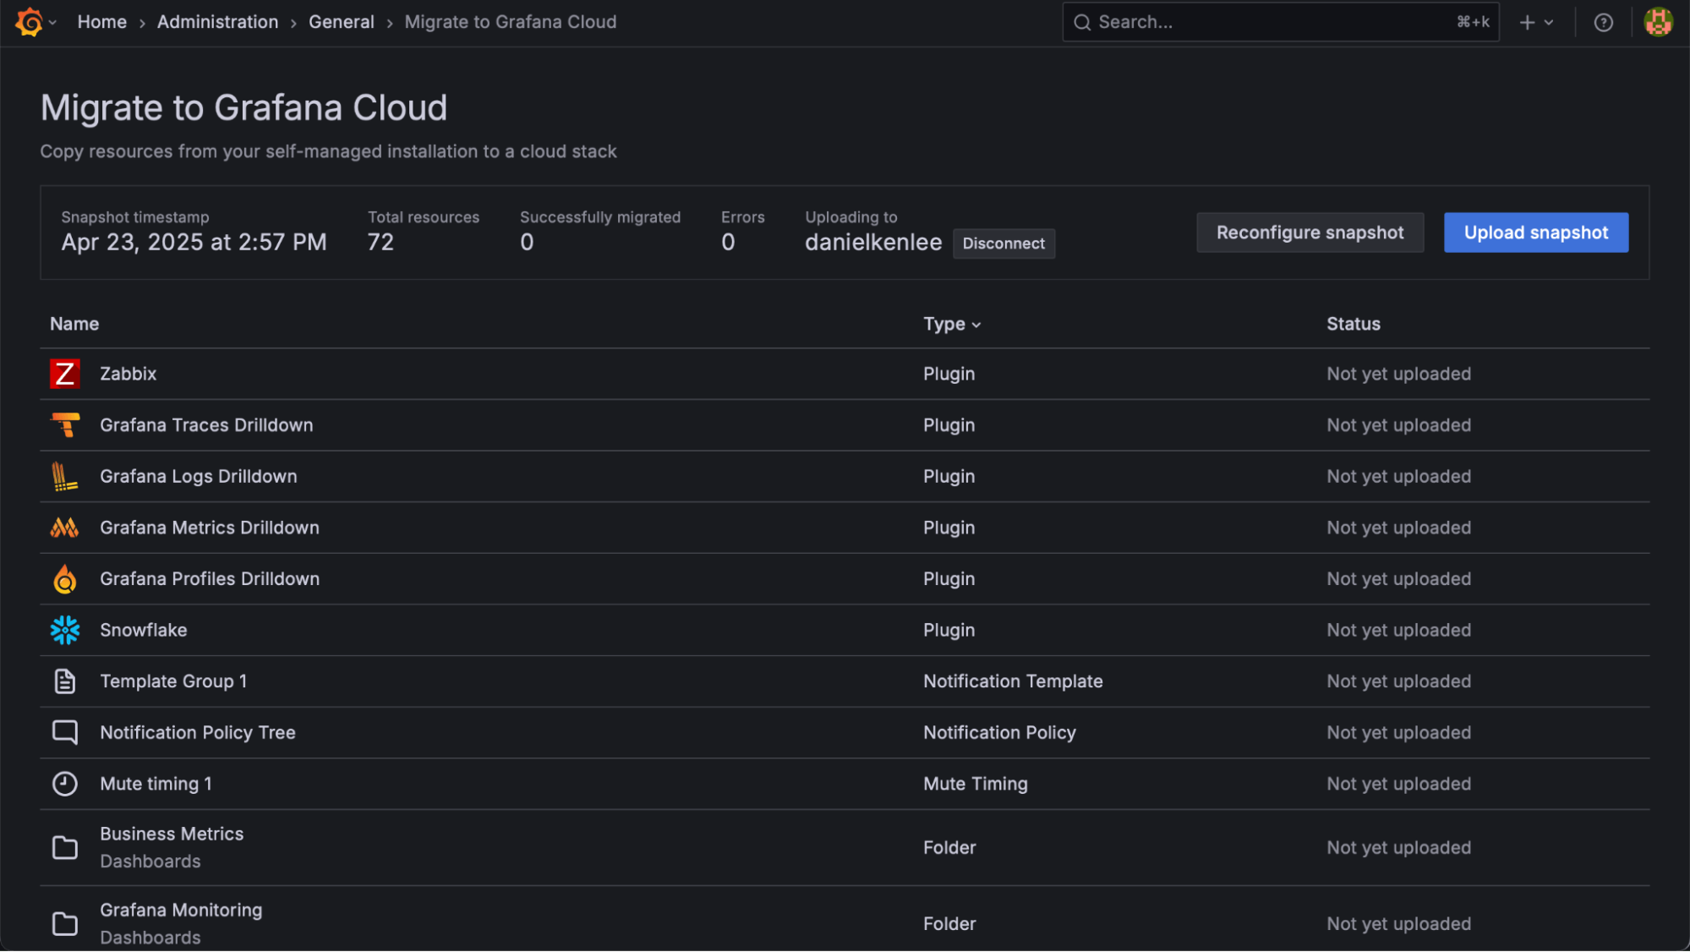
Task: Click the Grafana Traces Drilldown plugin icon
Action: [65, 424]
